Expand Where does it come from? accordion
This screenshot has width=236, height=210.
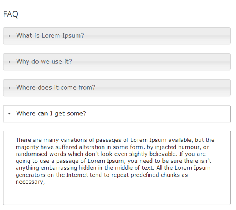117,87
